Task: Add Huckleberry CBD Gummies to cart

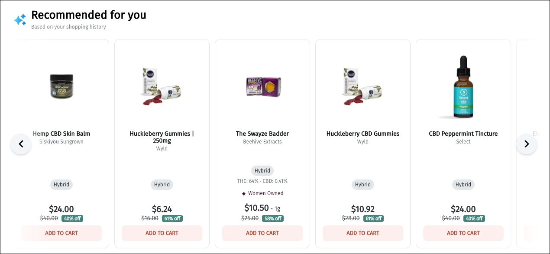Action: tap(363, 233)
